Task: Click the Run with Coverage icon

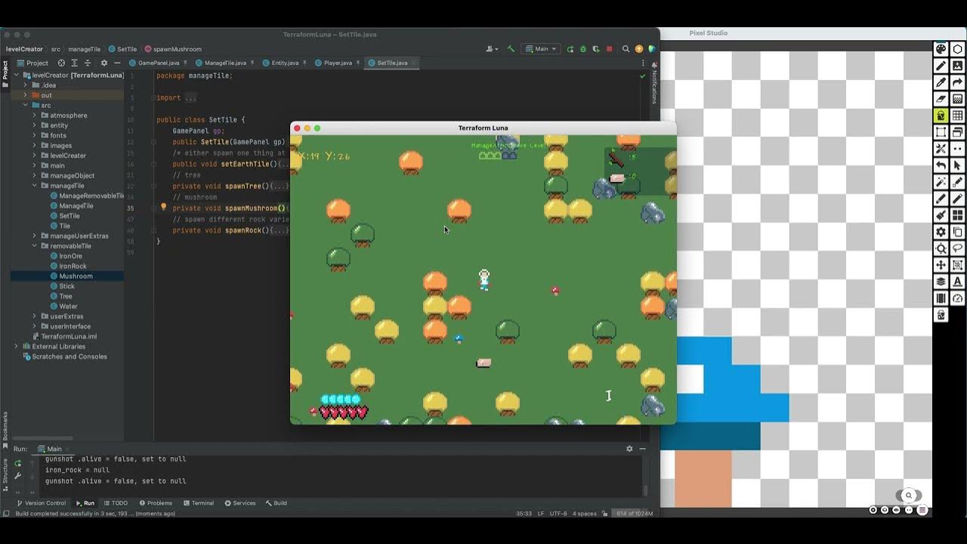Action: (x=596, y=49)
